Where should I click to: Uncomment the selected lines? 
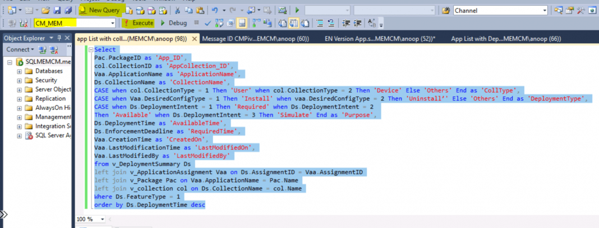(x=331, y=23)
